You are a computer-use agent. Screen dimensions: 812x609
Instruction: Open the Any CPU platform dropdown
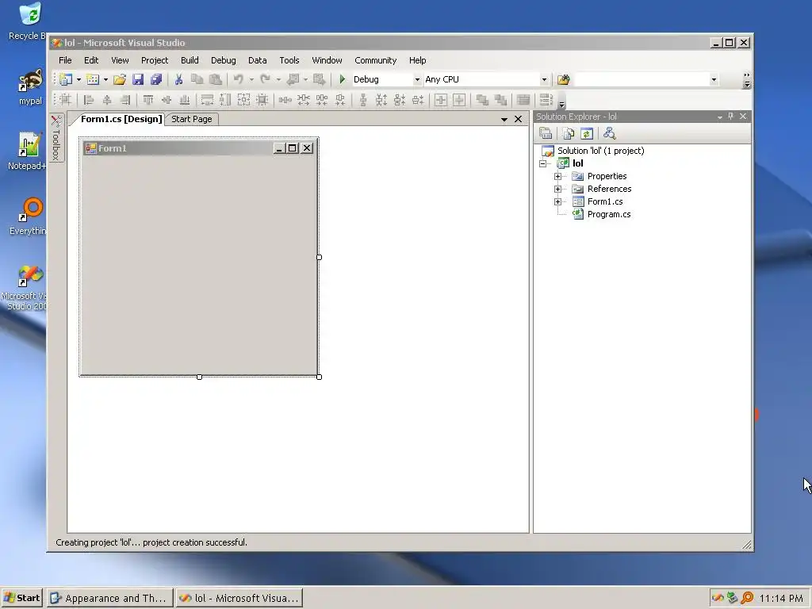(544, 79)
